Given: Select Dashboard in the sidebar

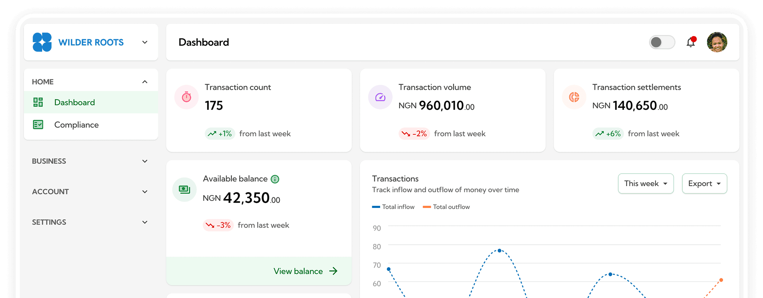Looking at the screenshot, I should point(91,102).
